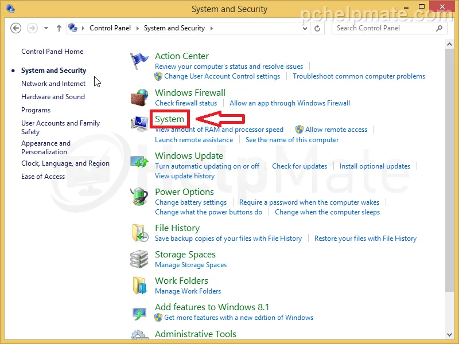
Task: Click View update history
Action: (x=185, y=176)
